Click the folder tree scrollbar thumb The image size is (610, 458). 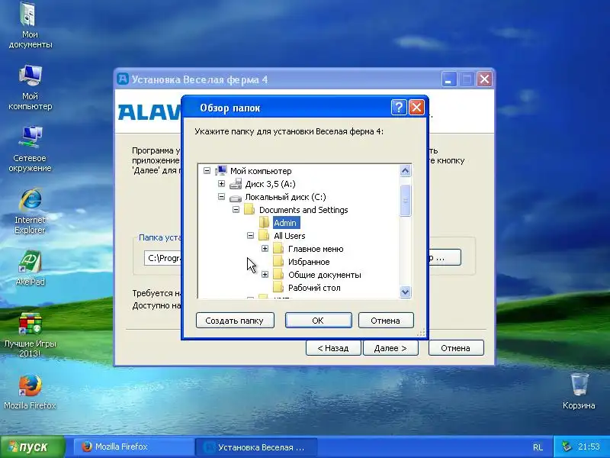pos(405,200)
